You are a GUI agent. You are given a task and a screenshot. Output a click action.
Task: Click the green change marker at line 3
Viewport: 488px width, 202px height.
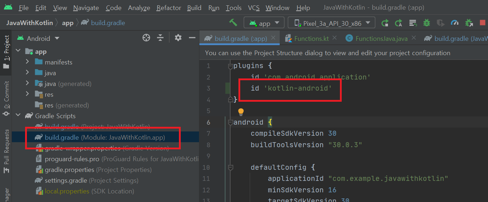coord(228,88)
